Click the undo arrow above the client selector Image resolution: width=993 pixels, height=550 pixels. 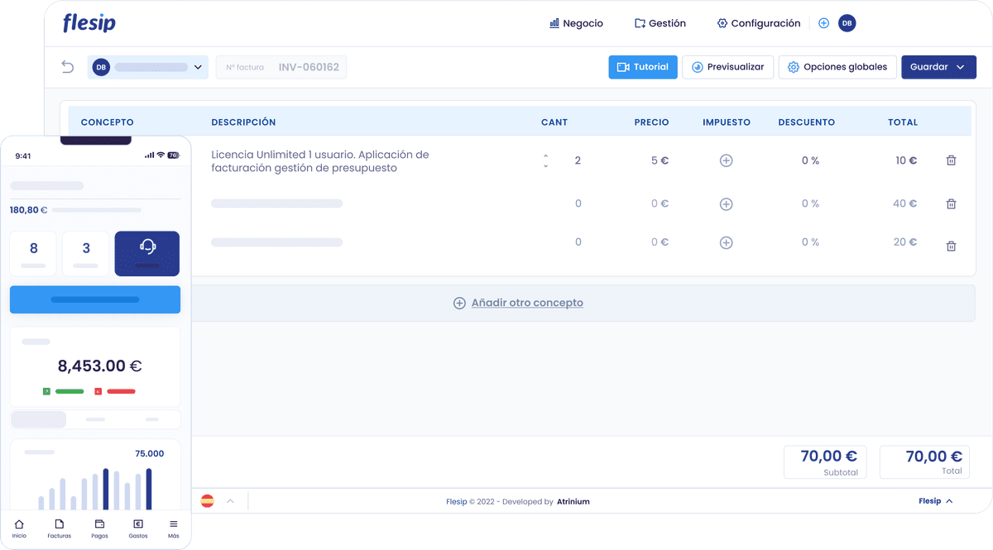(x=67, y=67)
